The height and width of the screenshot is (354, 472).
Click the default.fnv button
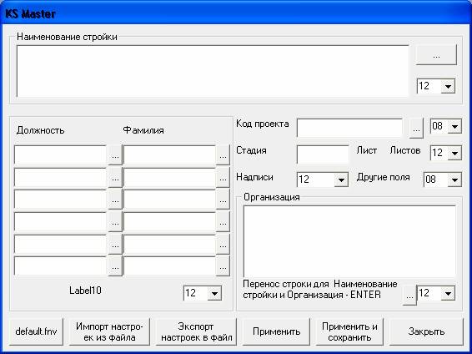[36, 331]
